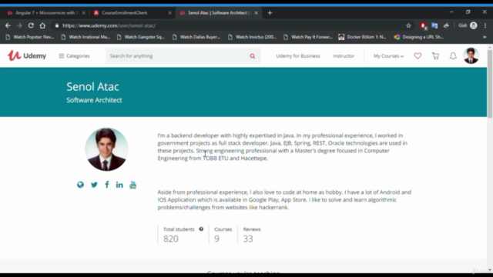Bookmark this page with the star icon
Image resolution: width=493 pixels, height=277 pixels.
pyautogui.click(x=408, y=25)
